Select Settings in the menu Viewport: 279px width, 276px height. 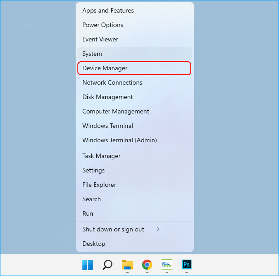(94, 170)
